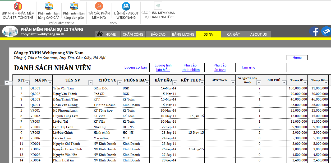
Task: Select the Giám Đốc position cell
Action: (x=107, y=88)
